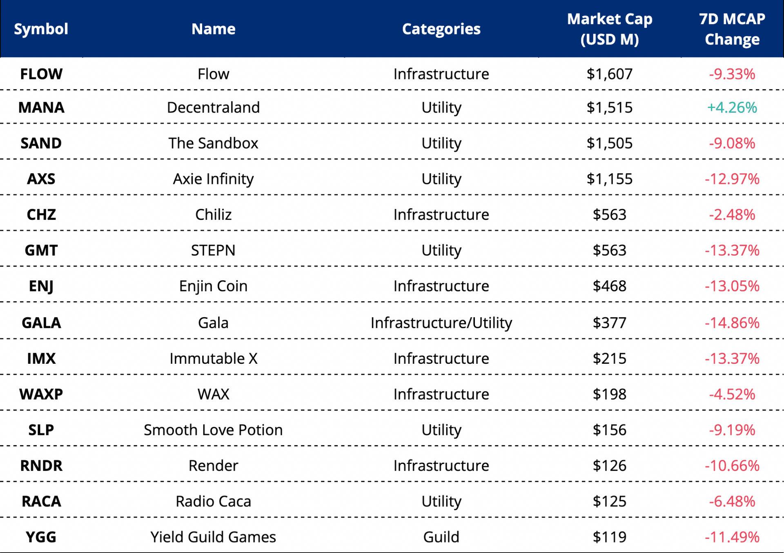Click the 7D MCAP Change header
This screenshot has width=784, height=553.
(732, 29)
